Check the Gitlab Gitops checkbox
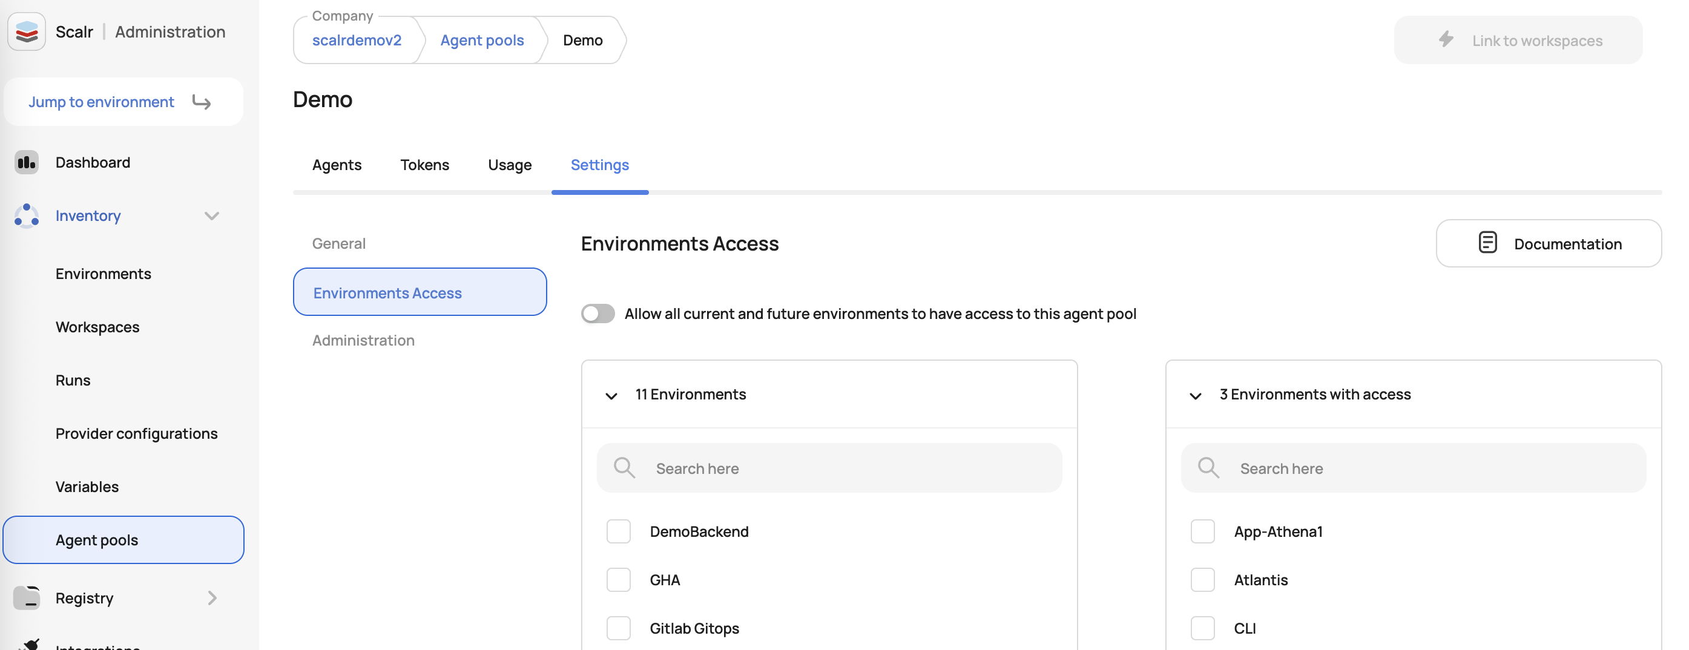 coord(618,628)
